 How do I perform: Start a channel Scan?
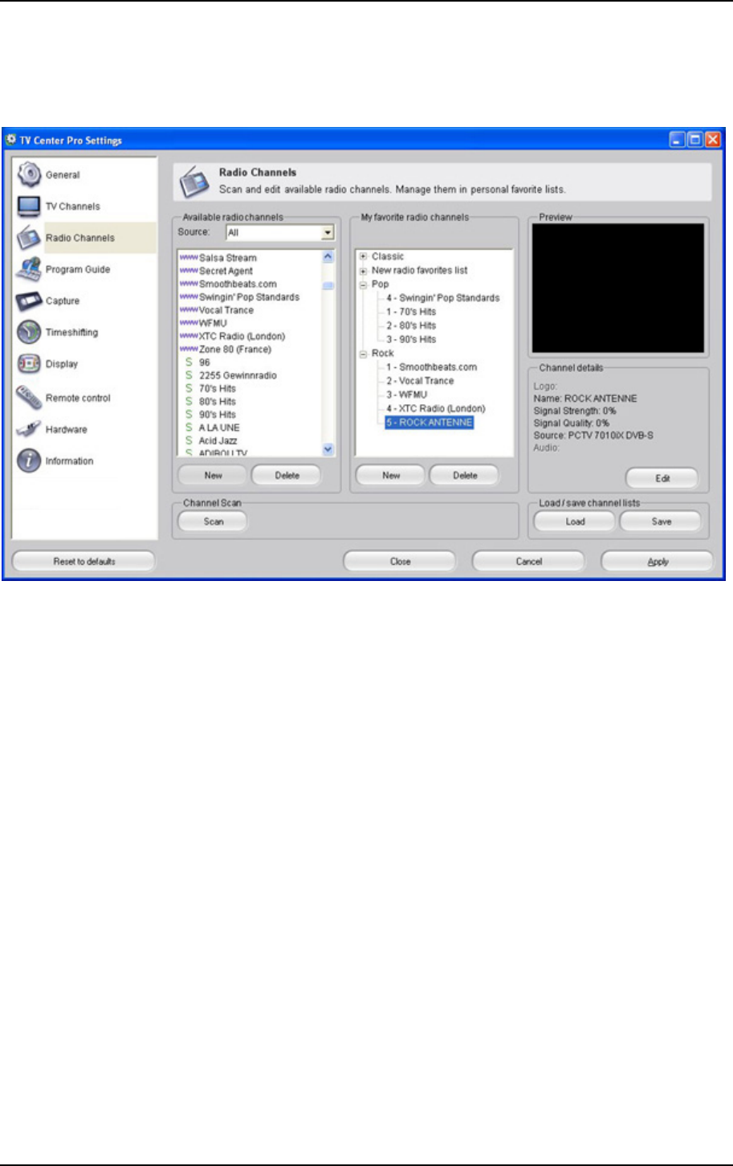[x=213, y=522]
